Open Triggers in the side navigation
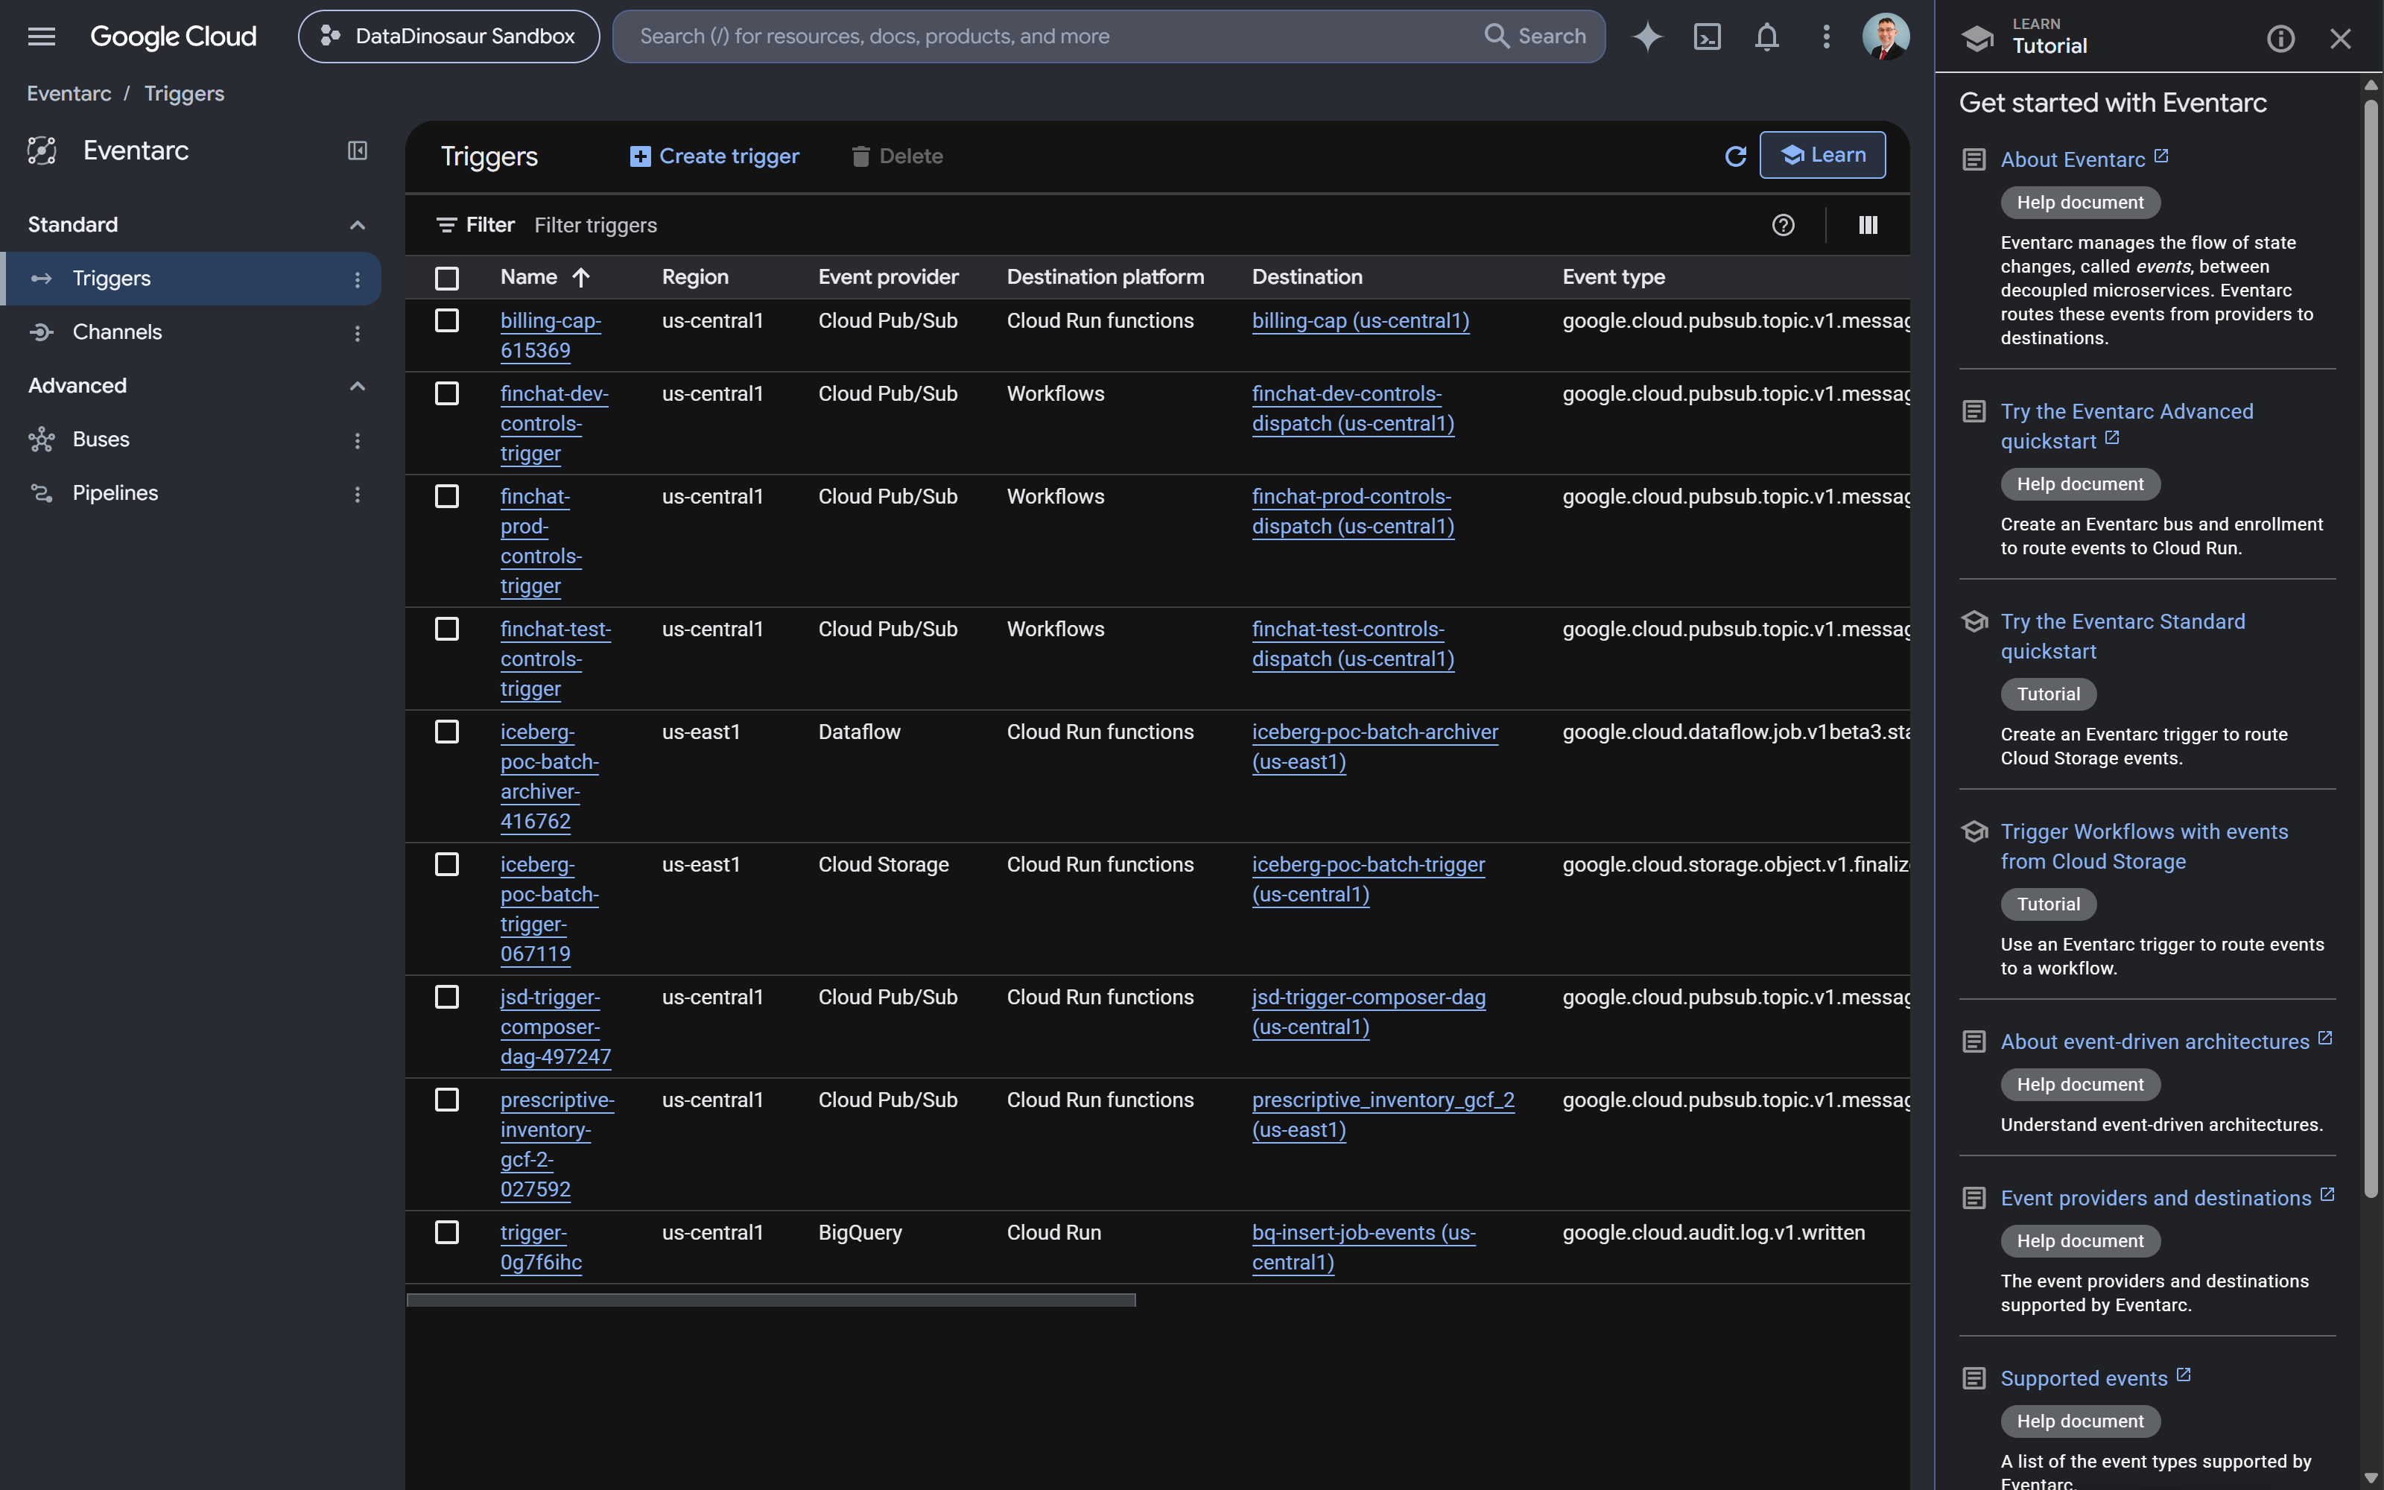The width and height of the screenshot is (2384, 1490). click(191, 279)
